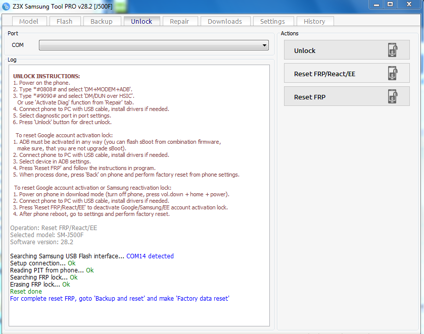The height and width of the screenshot is (334, 424).
Task: Open the Backup tab
Action: [x=102, y=21]
